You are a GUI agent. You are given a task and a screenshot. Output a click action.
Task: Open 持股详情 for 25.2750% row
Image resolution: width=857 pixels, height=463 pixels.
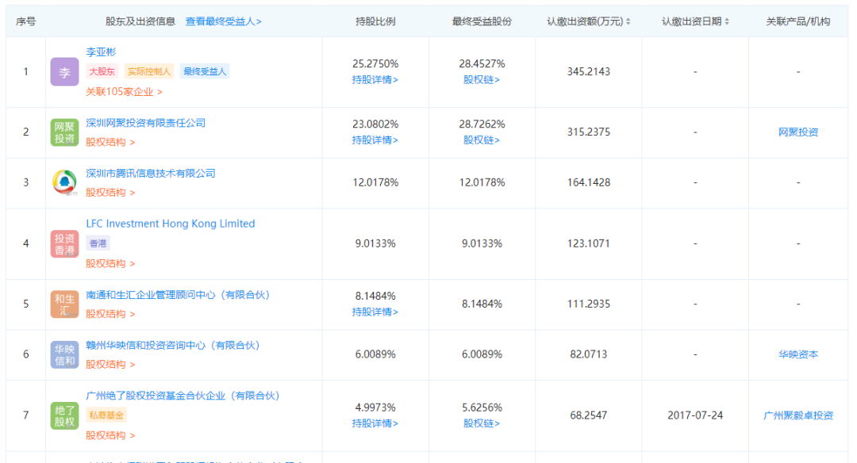375,80
